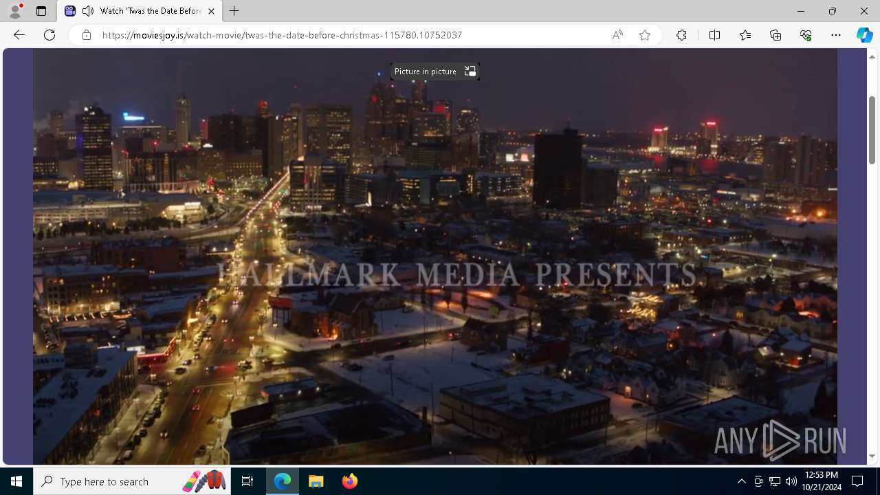Open Task View
880x495 pixels.
tap(247, 481)
